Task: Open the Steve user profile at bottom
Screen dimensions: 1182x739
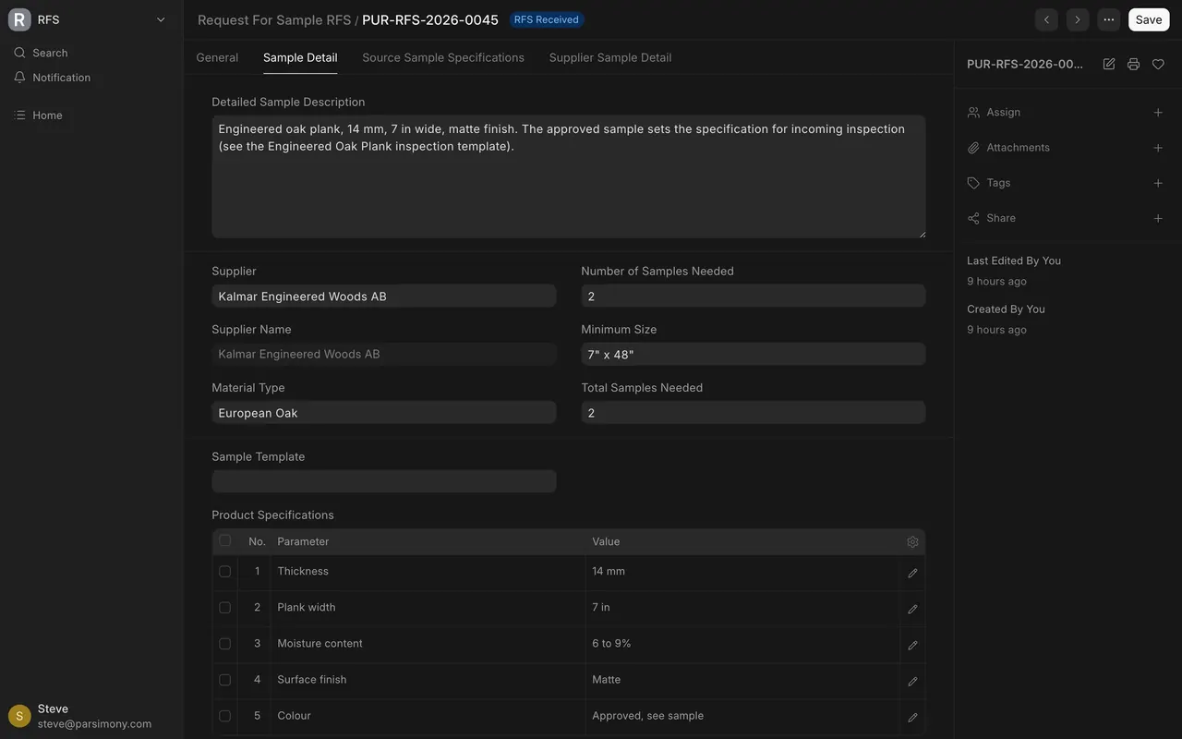Action: (x=91, y=716)
